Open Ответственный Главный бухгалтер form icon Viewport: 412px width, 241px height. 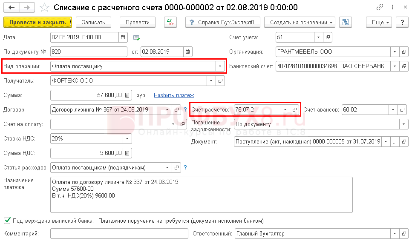coord(404,233)
